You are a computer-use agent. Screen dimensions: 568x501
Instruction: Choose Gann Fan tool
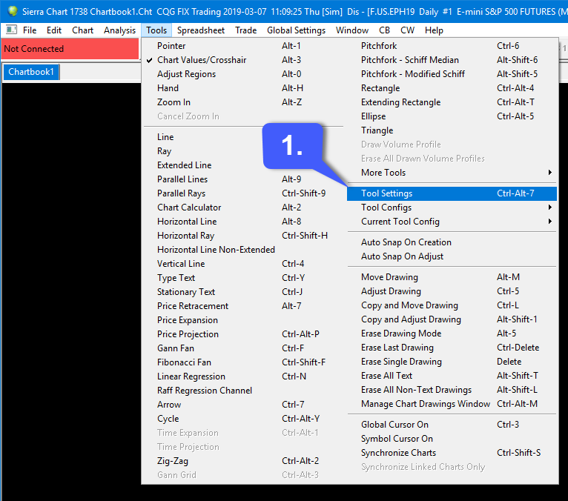click(242, 348)
